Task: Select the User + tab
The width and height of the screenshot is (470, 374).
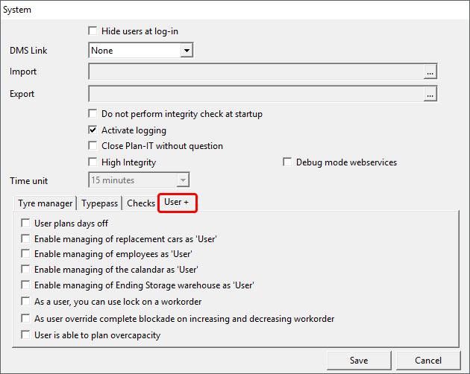Action: pos(177,203)
